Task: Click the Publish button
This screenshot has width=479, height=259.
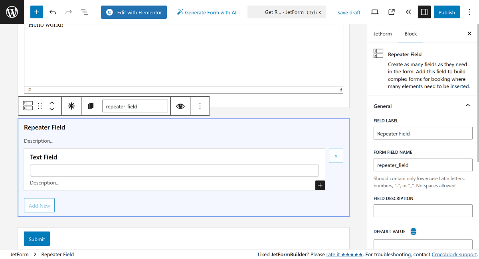Action: [x=447, y=12]
